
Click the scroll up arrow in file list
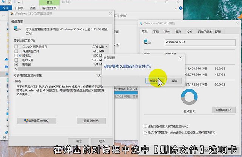click(107, 47)
